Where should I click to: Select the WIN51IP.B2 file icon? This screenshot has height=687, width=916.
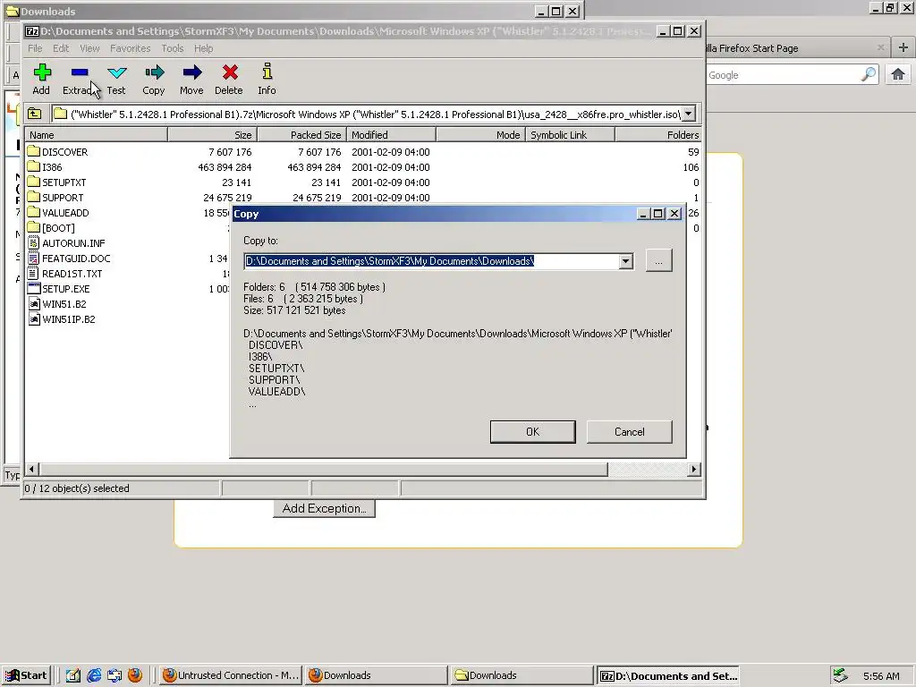pos(34,318)
